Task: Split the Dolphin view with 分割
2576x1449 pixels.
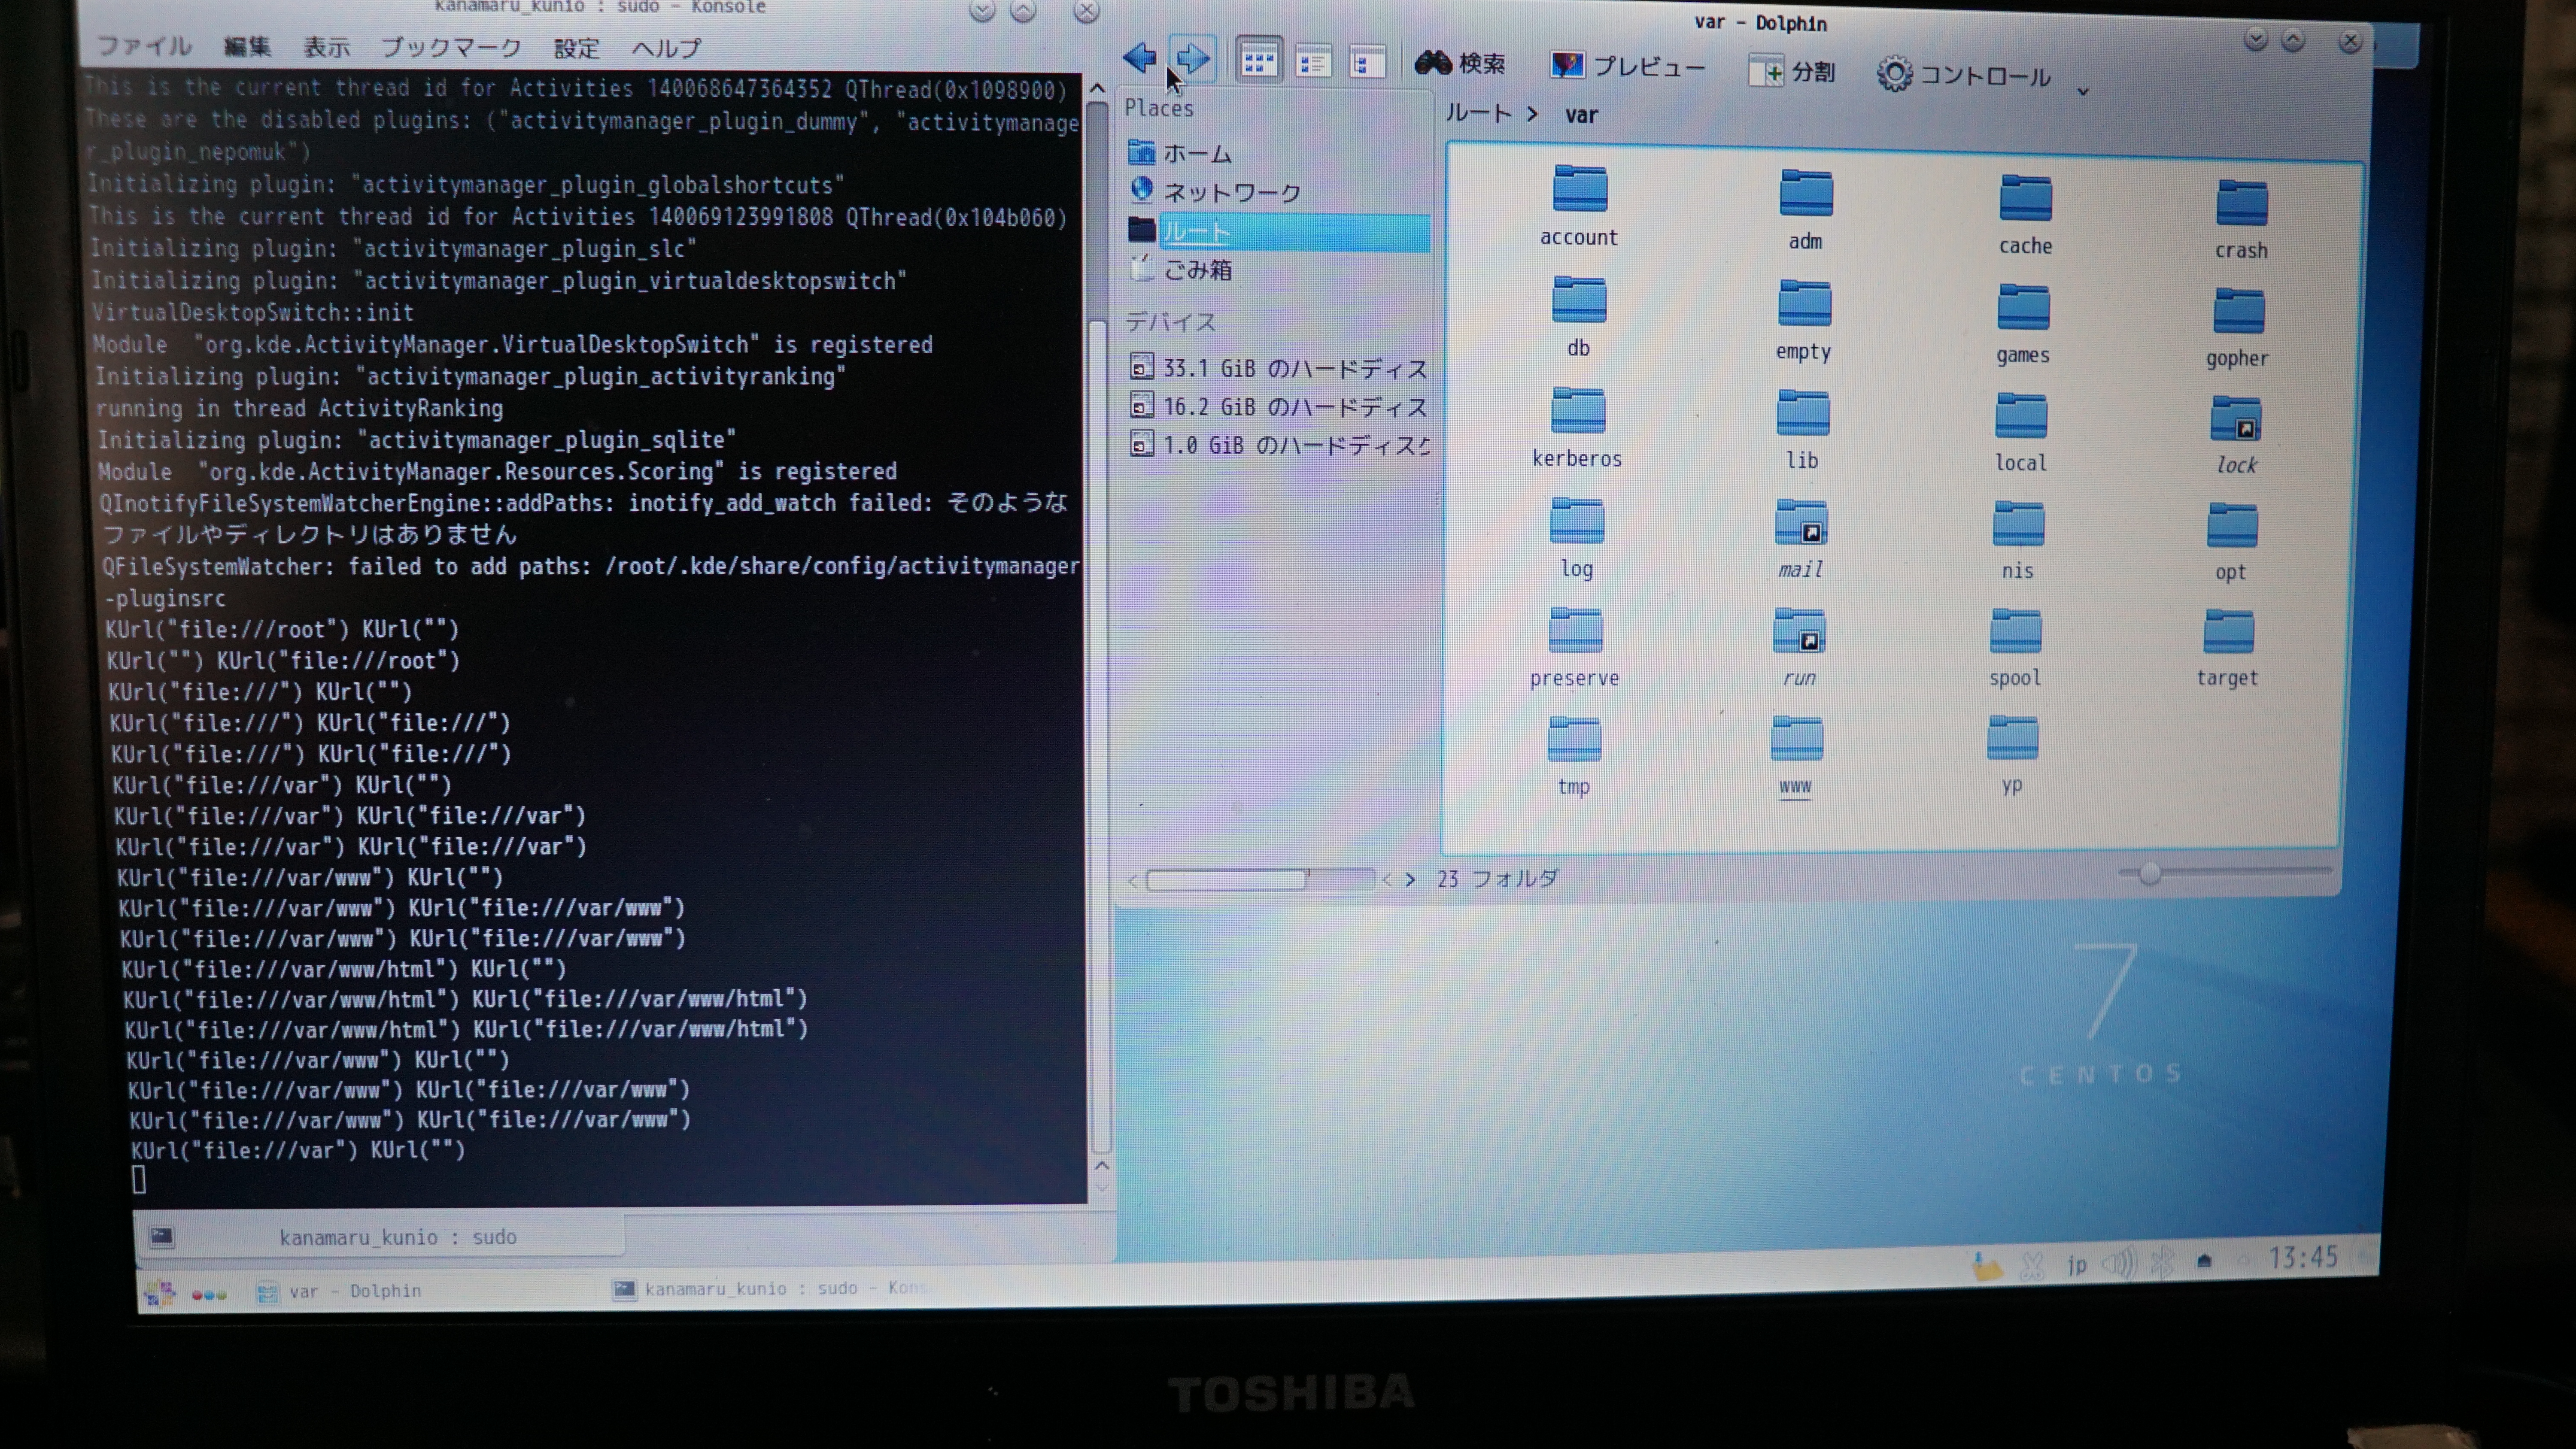Action: click(x=1791, y=71)
